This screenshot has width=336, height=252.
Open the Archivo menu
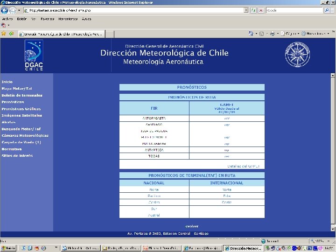7,19
